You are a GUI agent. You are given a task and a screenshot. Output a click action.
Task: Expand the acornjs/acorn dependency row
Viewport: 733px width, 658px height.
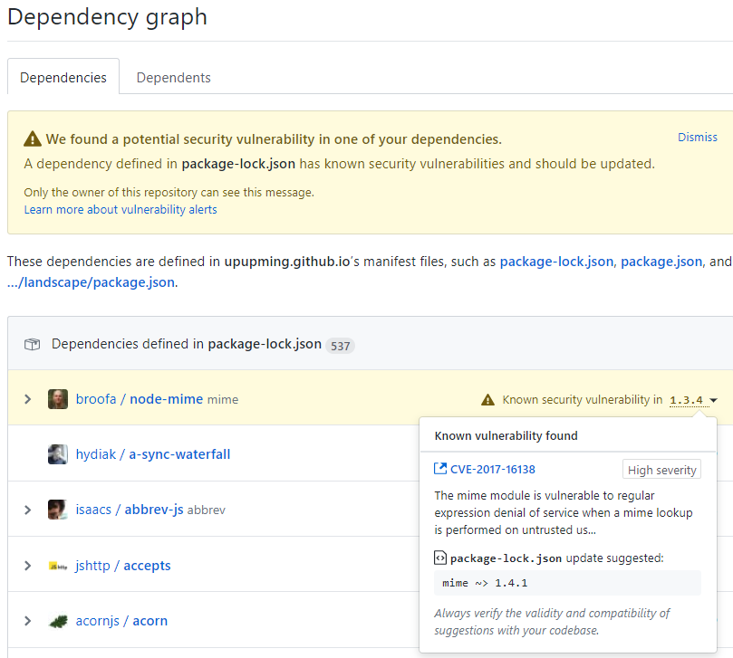[x=27, y=620]
